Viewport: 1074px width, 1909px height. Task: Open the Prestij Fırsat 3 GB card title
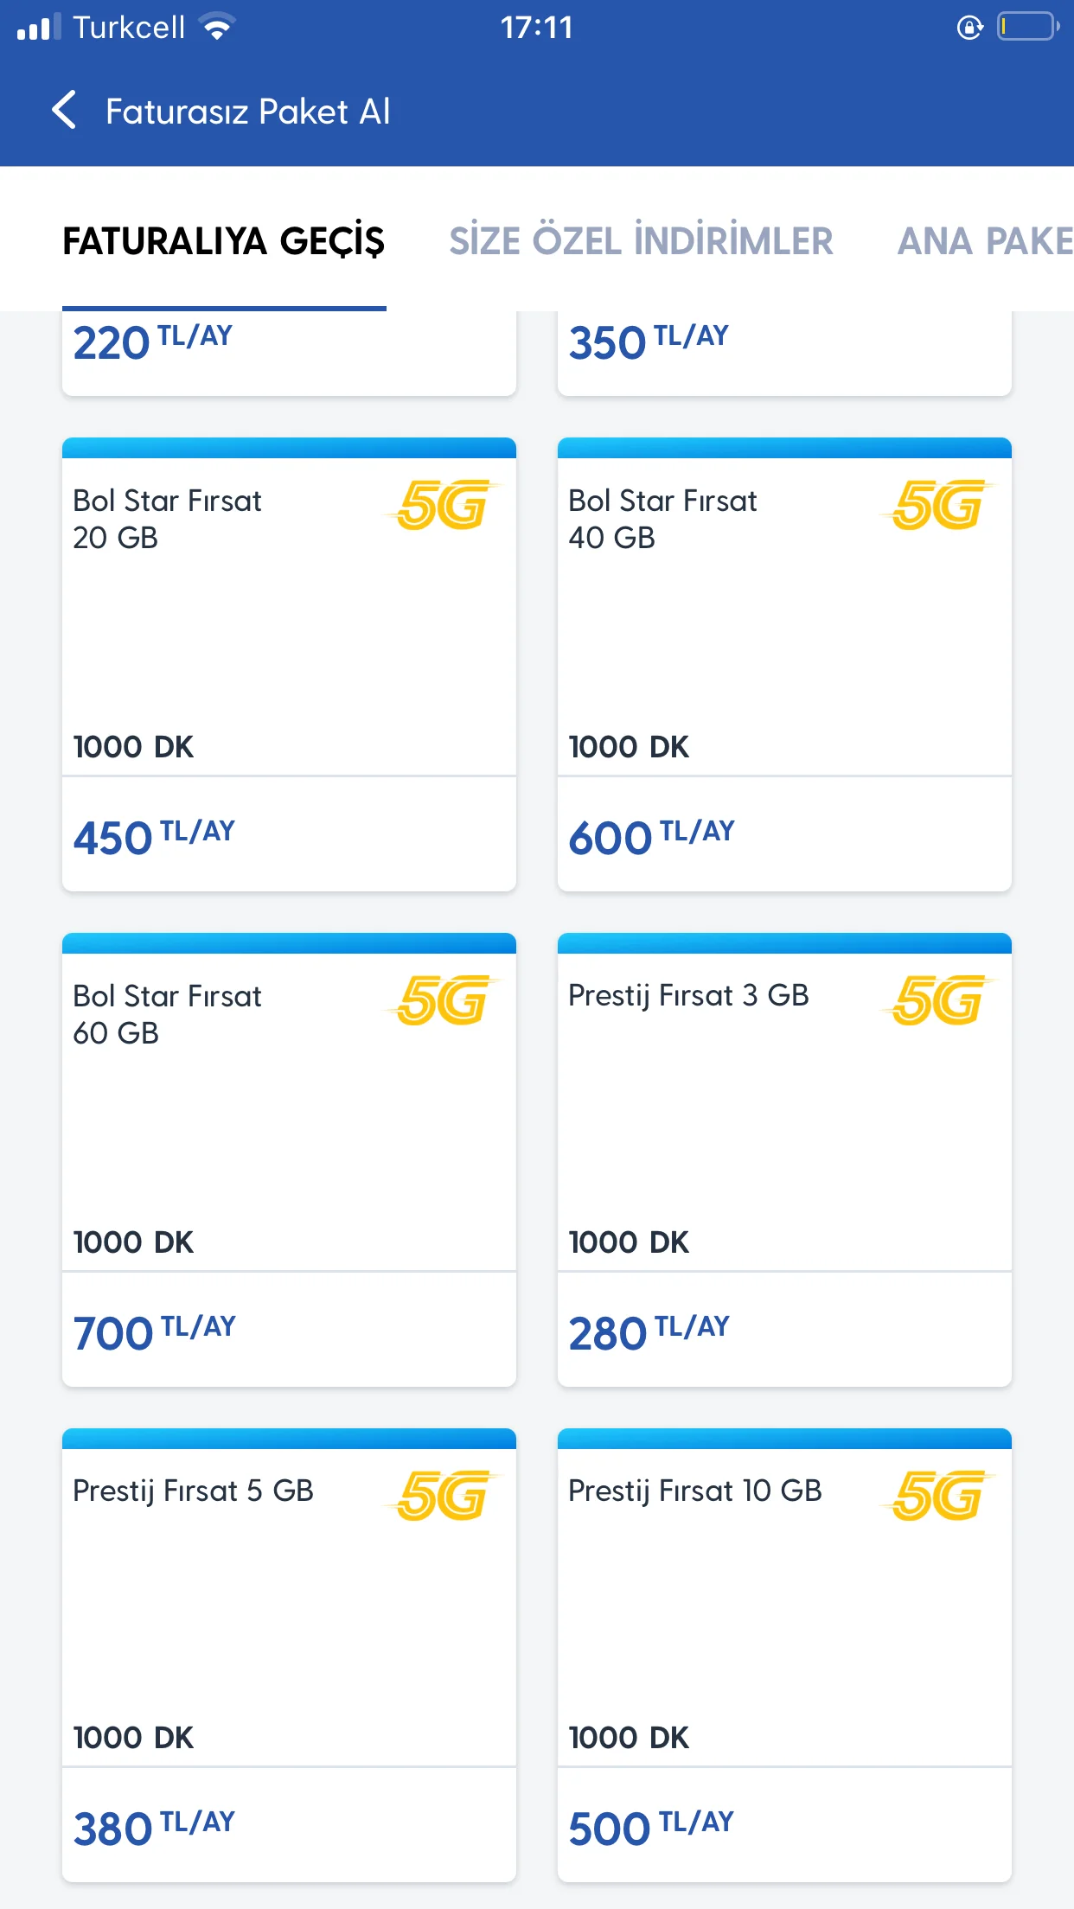[x=688, y=996]
